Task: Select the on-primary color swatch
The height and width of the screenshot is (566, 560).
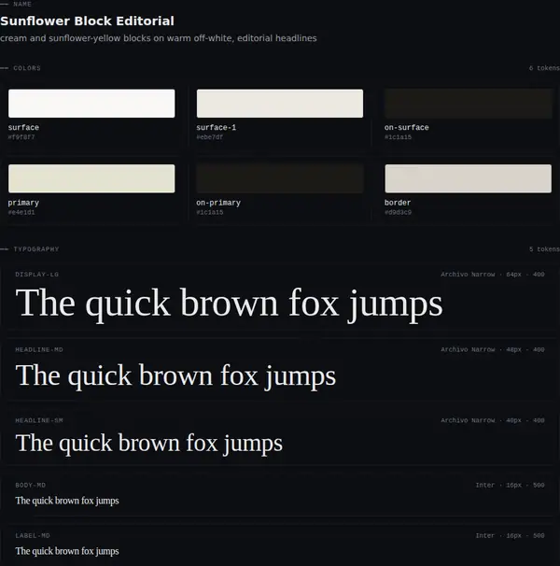Action: tap(280, 178)
